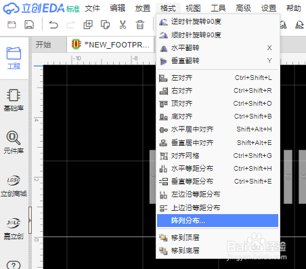Select 对齐网格 align to grid
306x269 pixels.
pos(217,156)
